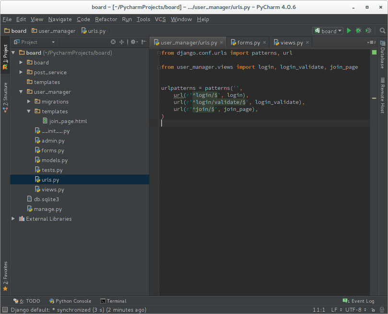Open Python Console tool window

tap(71, 301)
